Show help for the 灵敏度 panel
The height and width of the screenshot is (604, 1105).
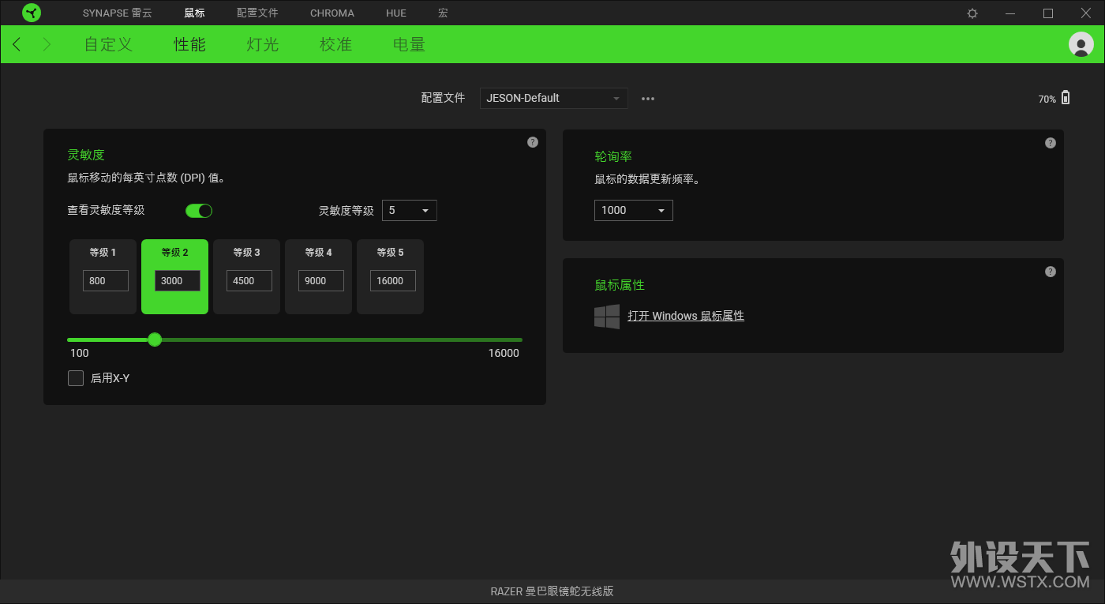point(533,142)
